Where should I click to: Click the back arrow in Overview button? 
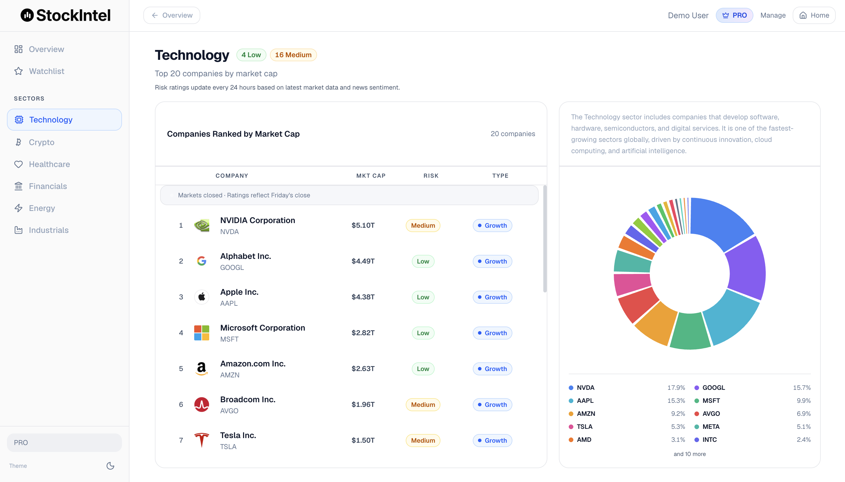click(x=155, y=15)
